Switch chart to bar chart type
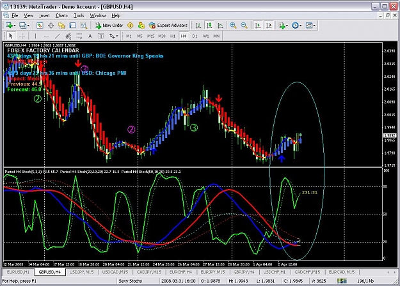Screen dimensions: 400x286 198,26
